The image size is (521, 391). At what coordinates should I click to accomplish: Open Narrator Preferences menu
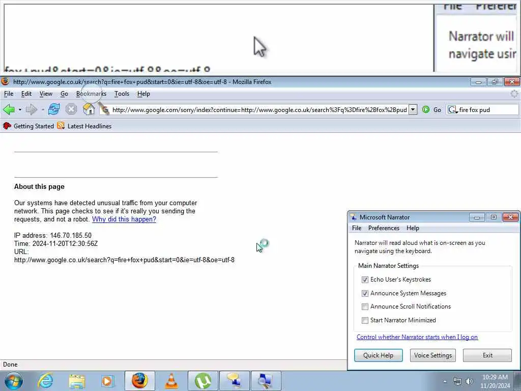click(384, 228)
